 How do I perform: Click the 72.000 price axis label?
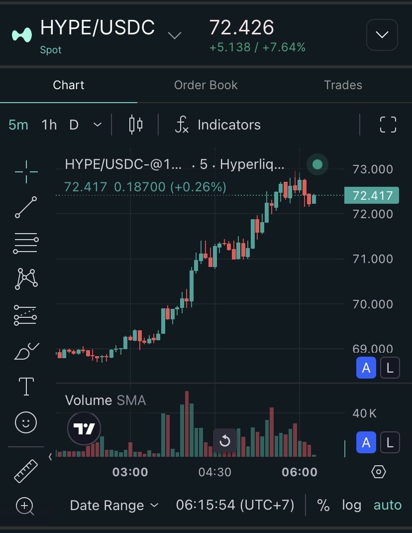coord(373,214)
